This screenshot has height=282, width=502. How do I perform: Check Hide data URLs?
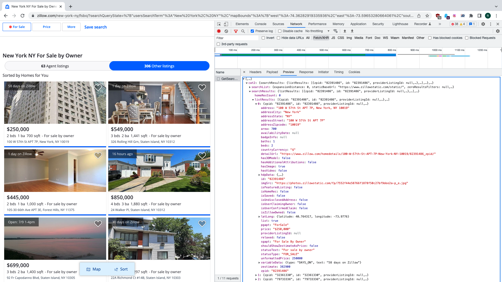[x=278, y=38]
